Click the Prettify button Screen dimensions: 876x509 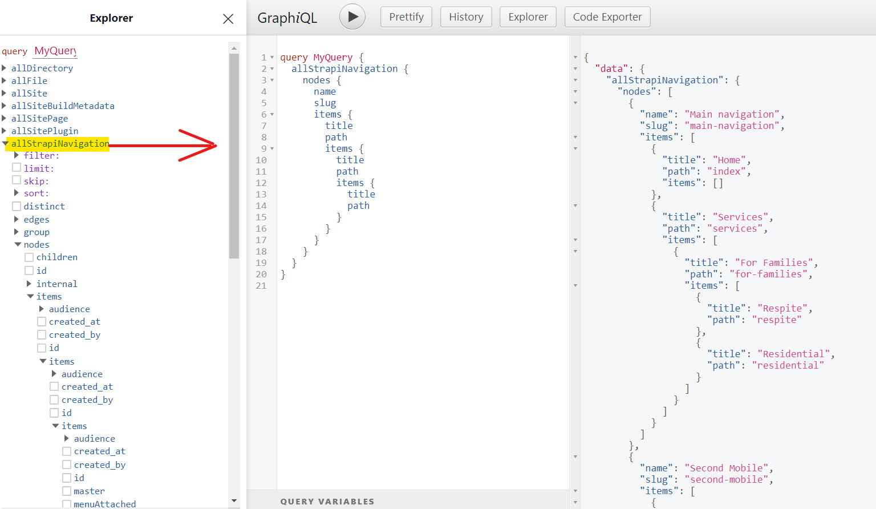pos(406,17)
